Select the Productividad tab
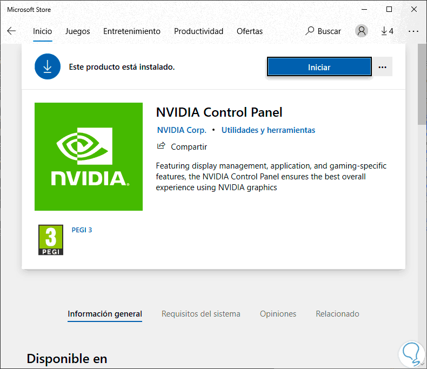The width and height of the screenshot is (427, 369). pyautogui.click(x=198, y=31)
